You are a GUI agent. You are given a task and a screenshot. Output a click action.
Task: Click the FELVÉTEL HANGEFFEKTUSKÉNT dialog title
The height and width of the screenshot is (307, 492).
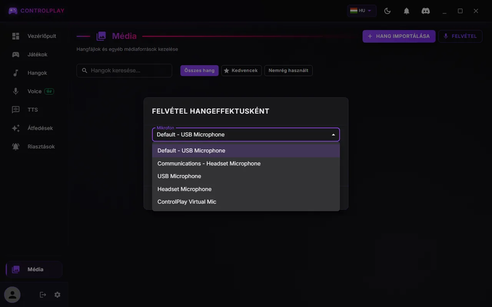(x=211, y=111)
